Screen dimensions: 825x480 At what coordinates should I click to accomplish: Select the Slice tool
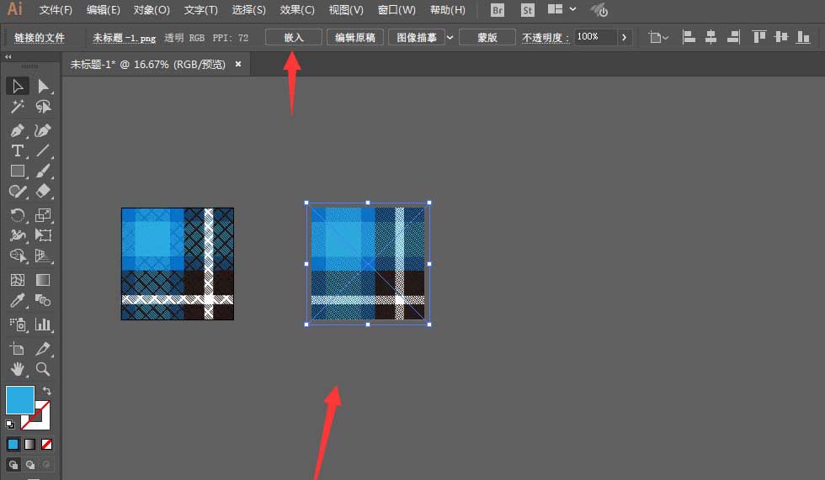pos(43,349)
